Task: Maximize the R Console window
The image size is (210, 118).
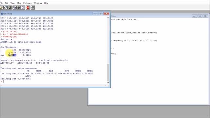Action: click(x=101, y=14)
